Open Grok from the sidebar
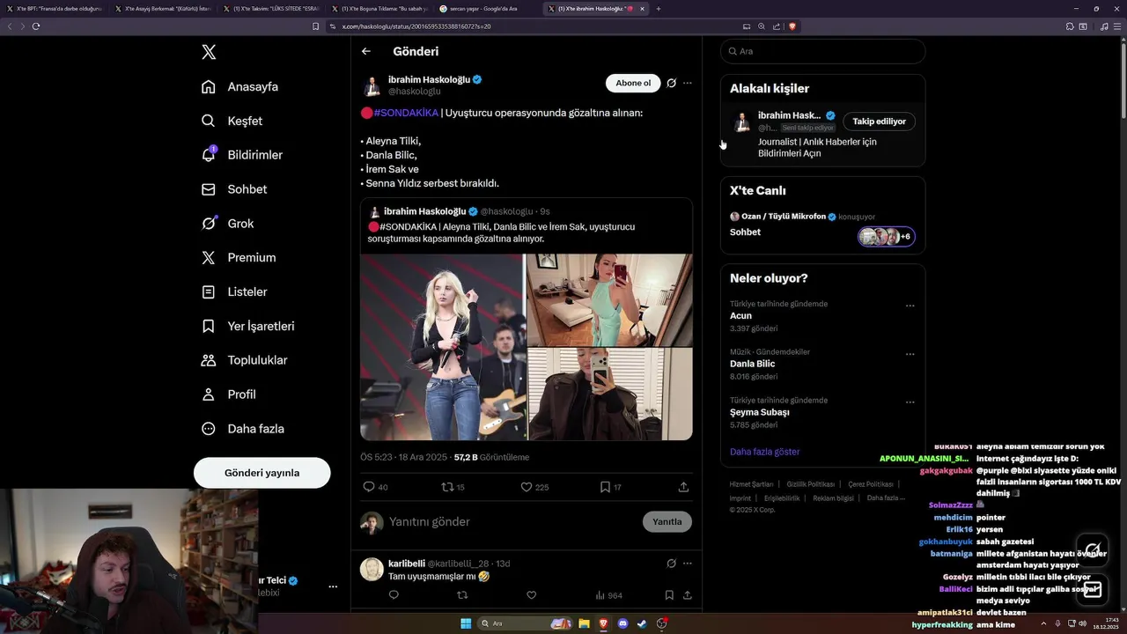 [227, 224]
